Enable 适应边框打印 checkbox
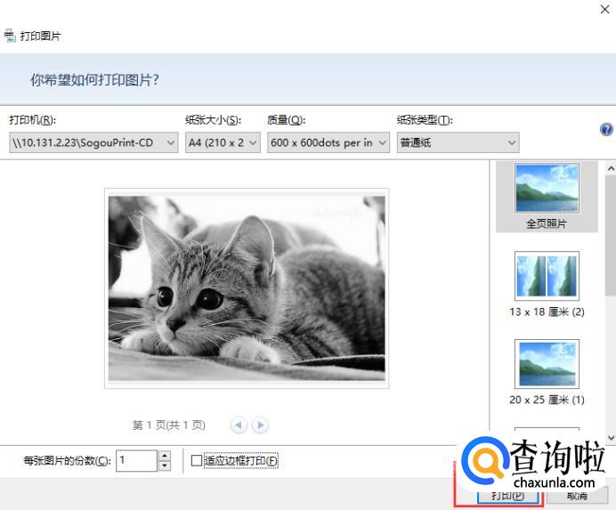The height and width of the screenshot is (510, 616). click(197, 460)
